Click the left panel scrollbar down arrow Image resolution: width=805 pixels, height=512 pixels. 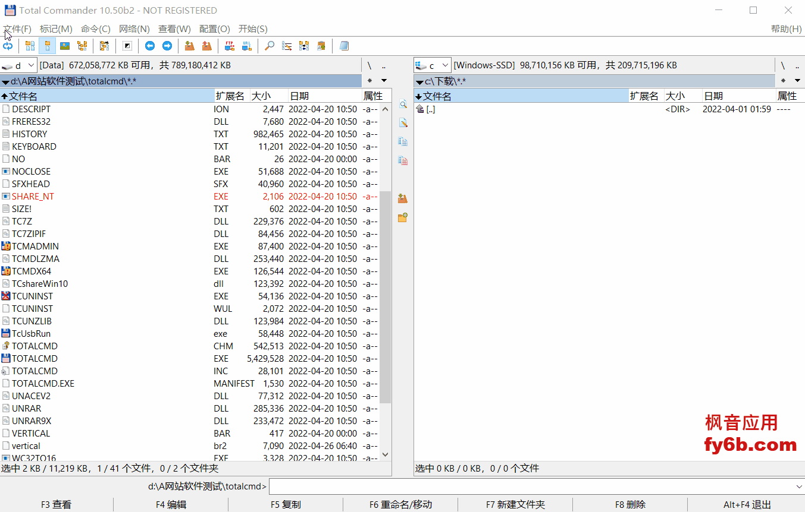[385, 454]
